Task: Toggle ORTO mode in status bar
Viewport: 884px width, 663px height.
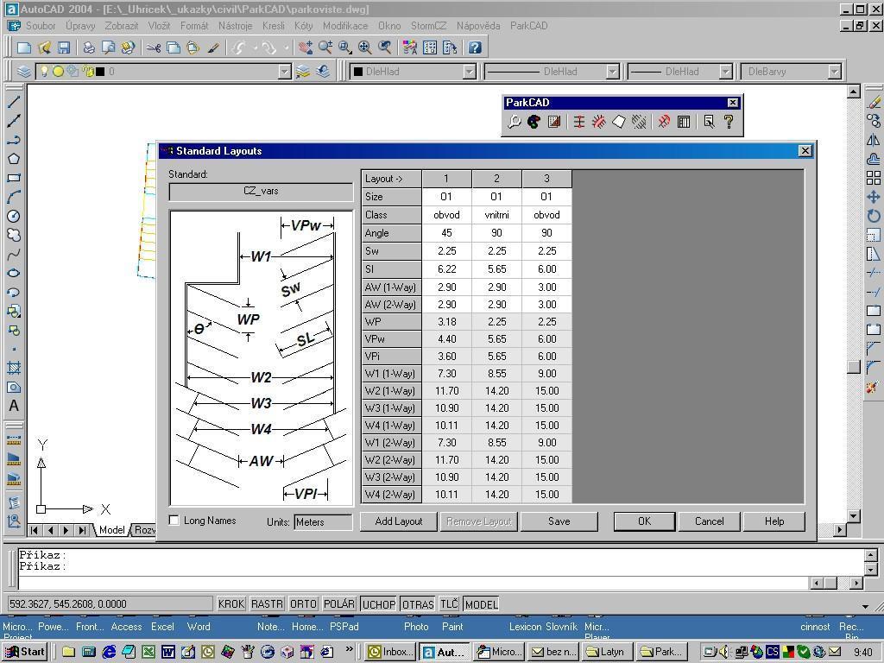Action: [x=303, y=604]
